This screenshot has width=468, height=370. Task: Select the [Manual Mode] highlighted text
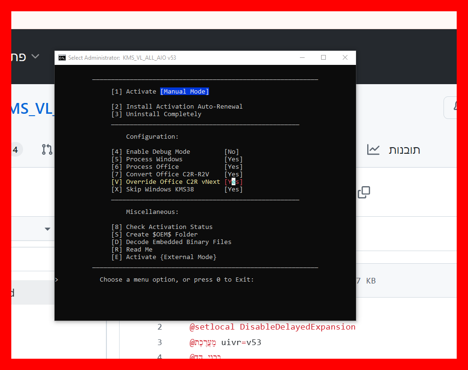pos(185,92)
